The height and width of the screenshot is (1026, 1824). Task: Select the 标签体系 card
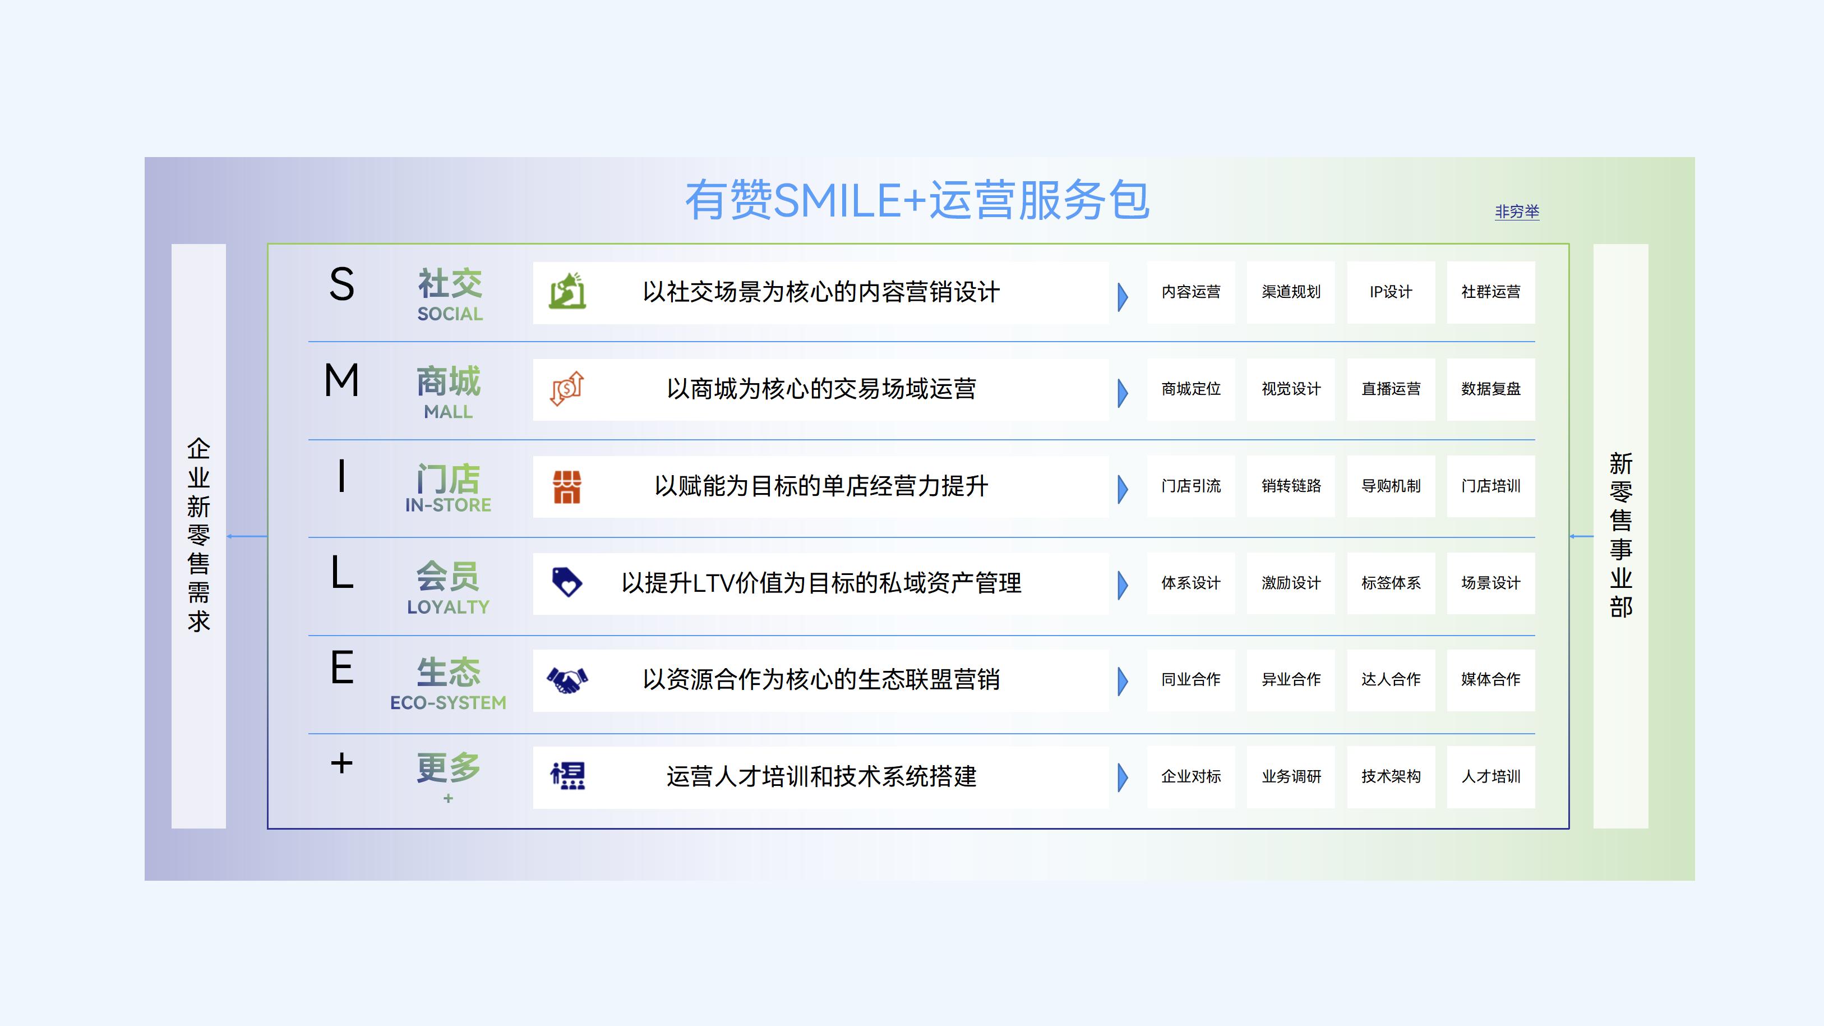[x=1391, y=583]
